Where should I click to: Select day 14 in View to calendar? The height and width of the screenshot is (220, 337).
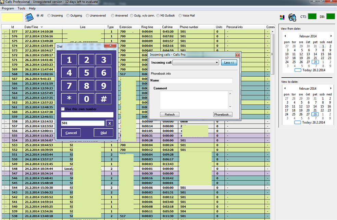coord(315,106)
